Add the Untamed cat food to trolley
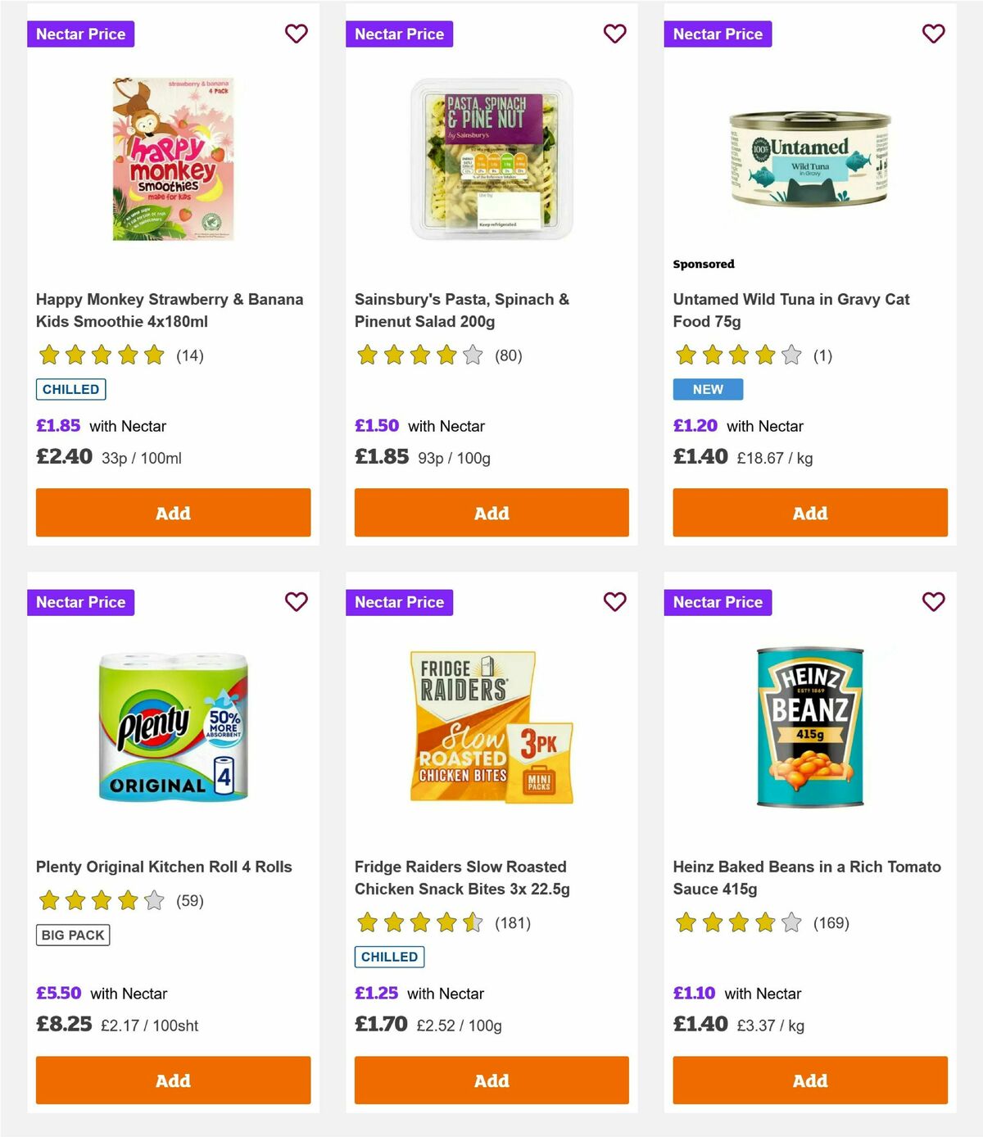This screenshot has height=1137, width=983. (x=809, y=513)
